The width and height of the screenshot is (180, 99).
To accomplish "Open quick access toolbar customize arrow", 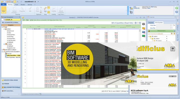I will (x=38, y=1).
